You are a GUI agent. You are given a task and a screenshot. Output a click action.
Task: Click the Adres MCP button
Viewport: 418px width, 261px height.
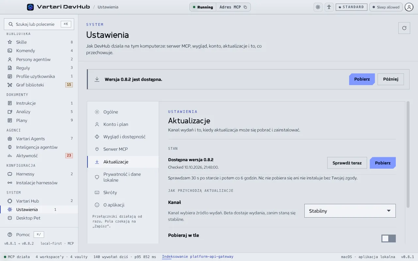point(233,7)
